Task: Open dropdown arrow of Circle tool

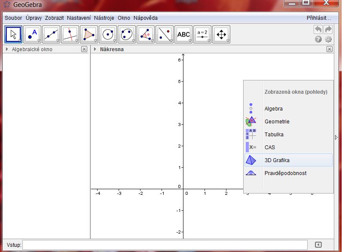Action: pos(114,41)
